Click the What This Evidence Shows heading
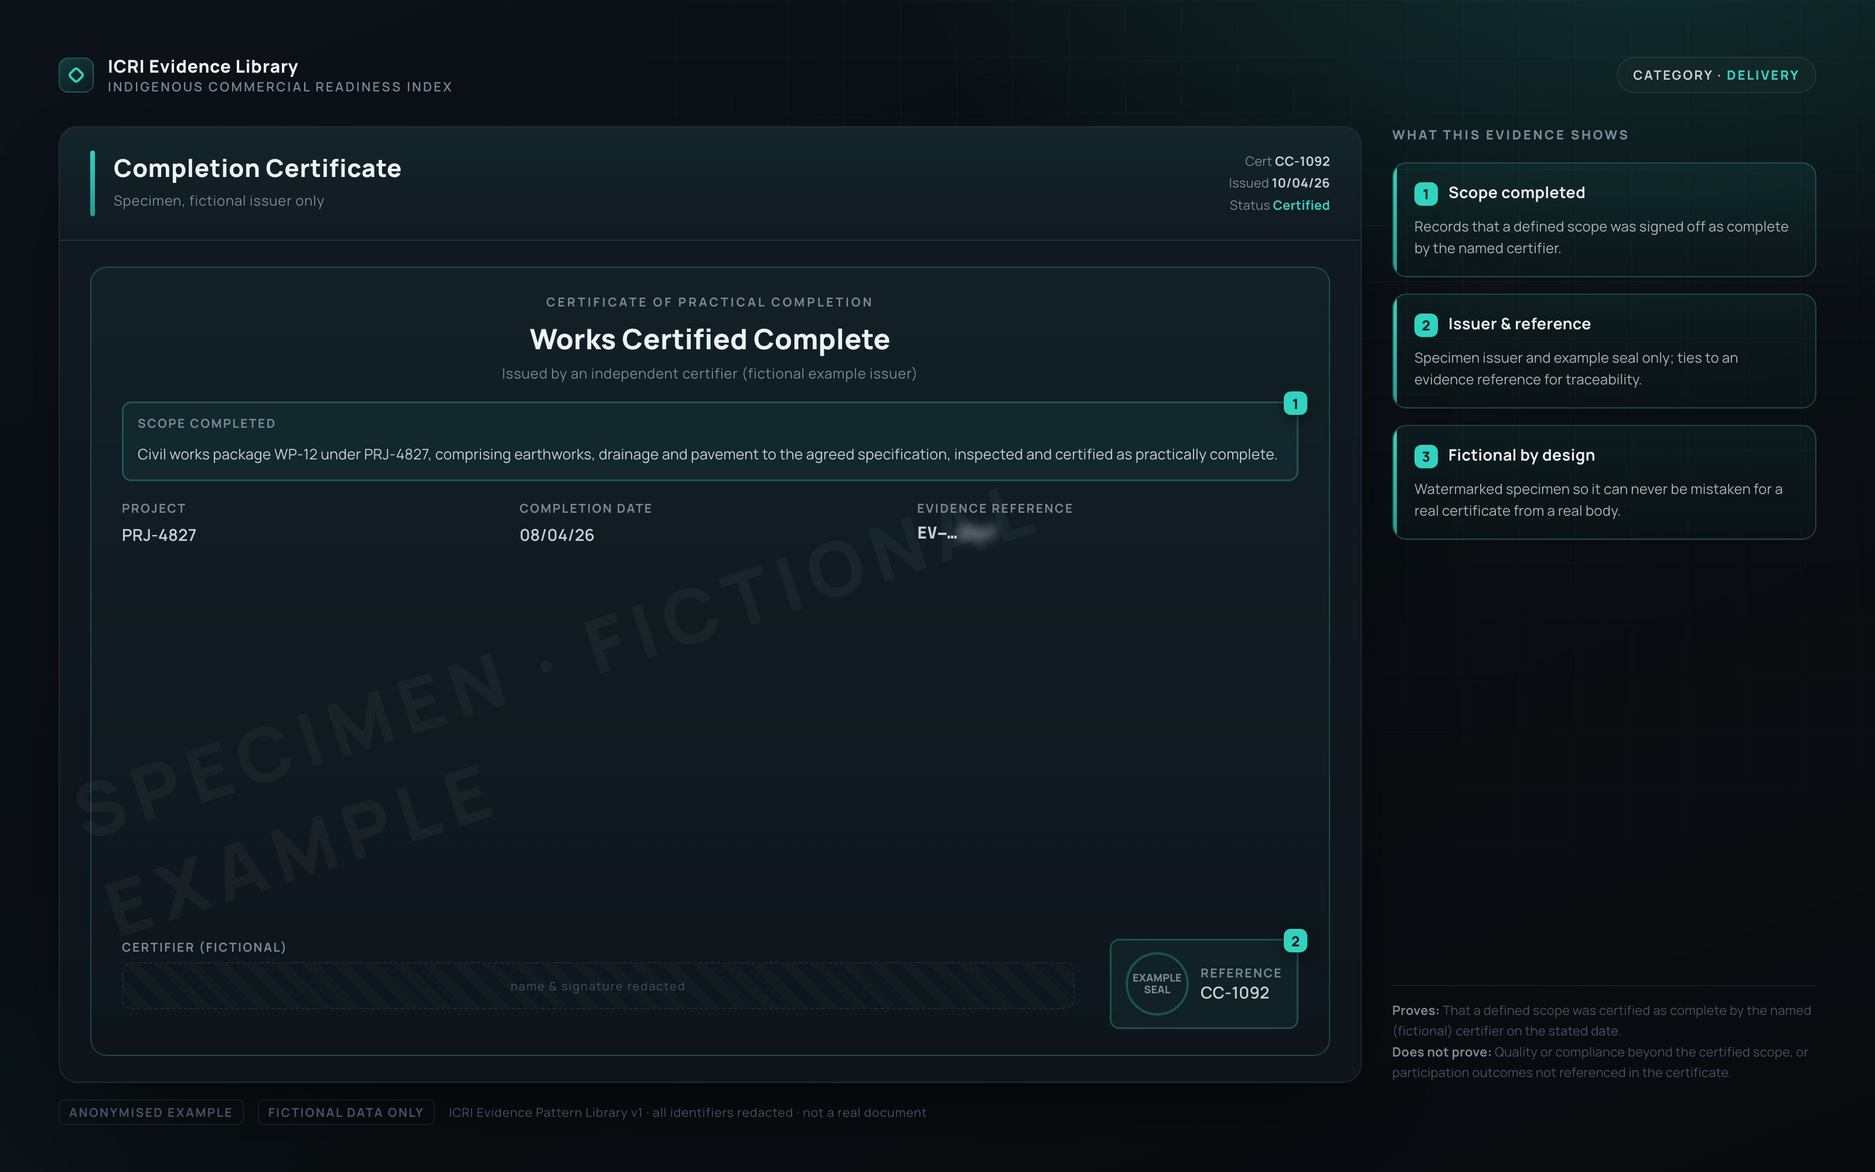Screen dimensions: 1875x1172 click(x=1510, y=135)
